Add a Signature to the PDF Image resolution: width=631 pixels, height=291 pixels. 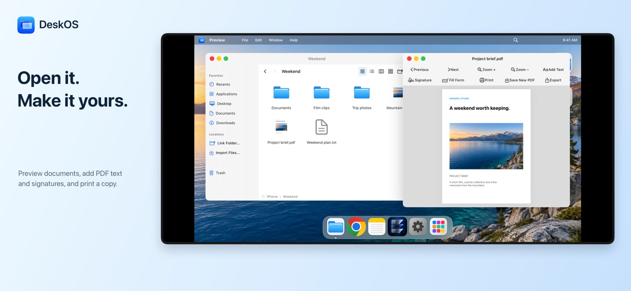(420, 80)
